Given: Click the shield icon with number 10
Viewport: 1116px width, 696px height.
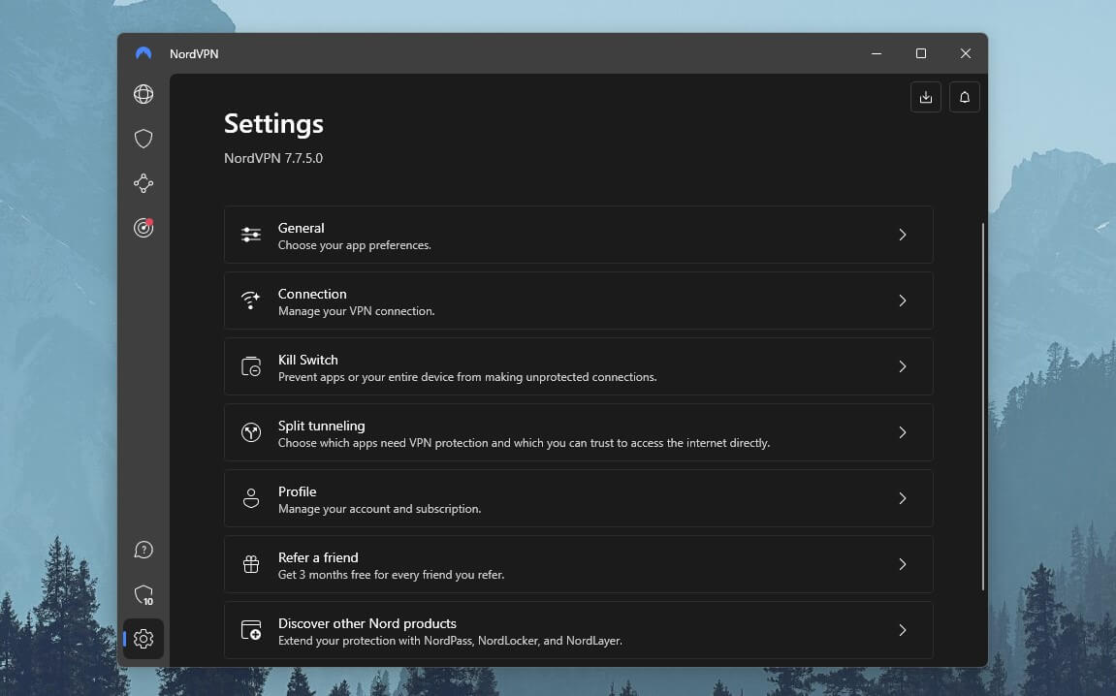Looking at the screenshot, I should tap(143, 595).
